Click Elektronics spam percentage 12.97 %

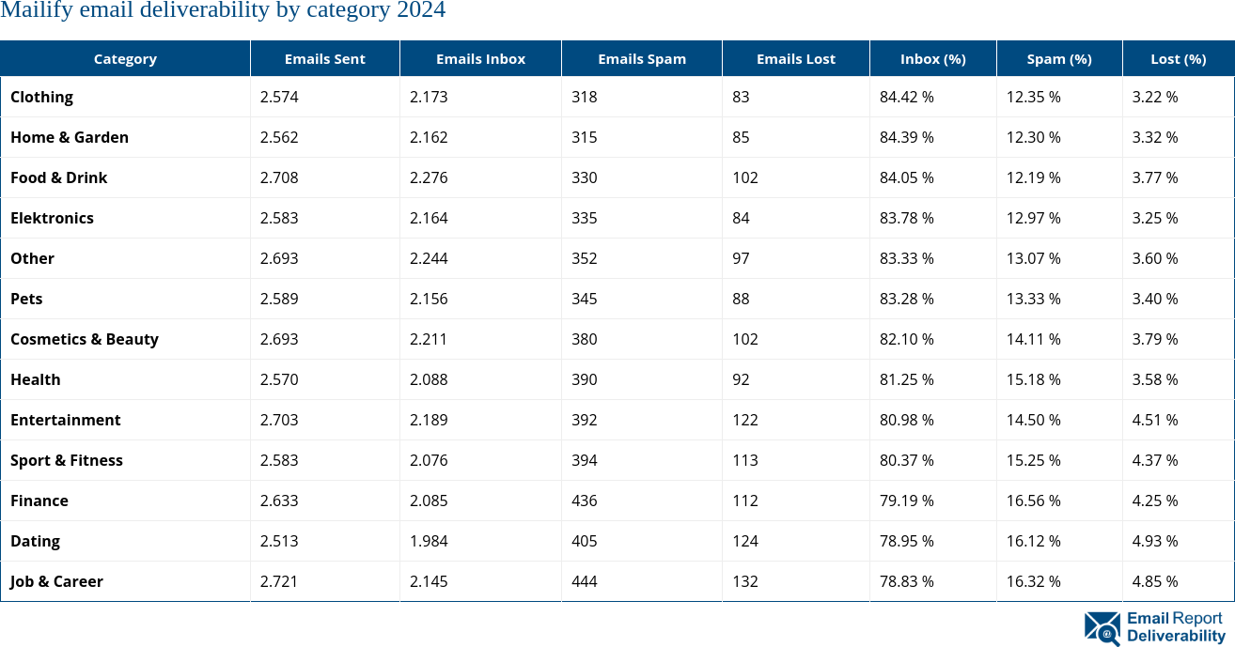click(1034, 218)
